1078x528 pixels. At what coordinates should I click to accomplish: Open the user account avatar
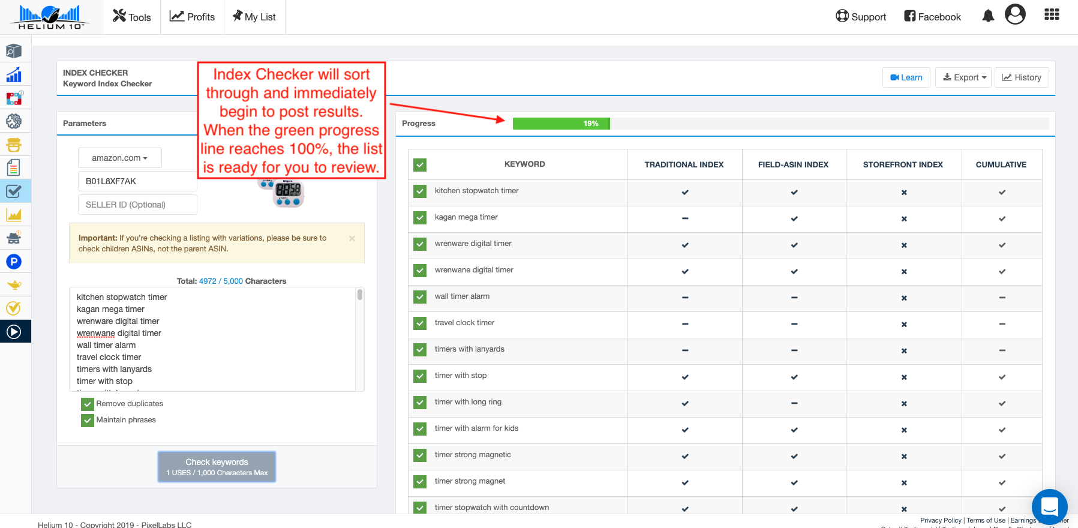(1015, 14)
